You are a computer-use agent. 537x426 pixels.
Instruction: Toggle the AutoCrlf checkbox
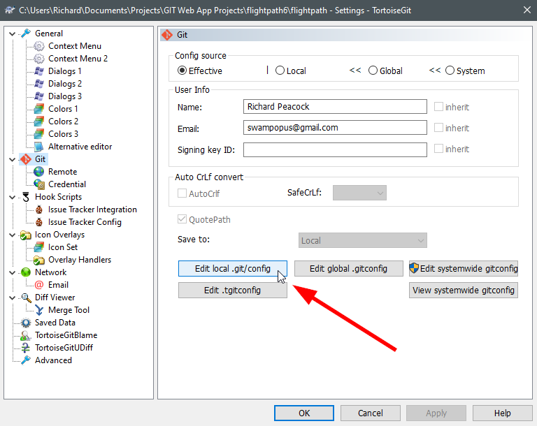(x=182, y=193)
